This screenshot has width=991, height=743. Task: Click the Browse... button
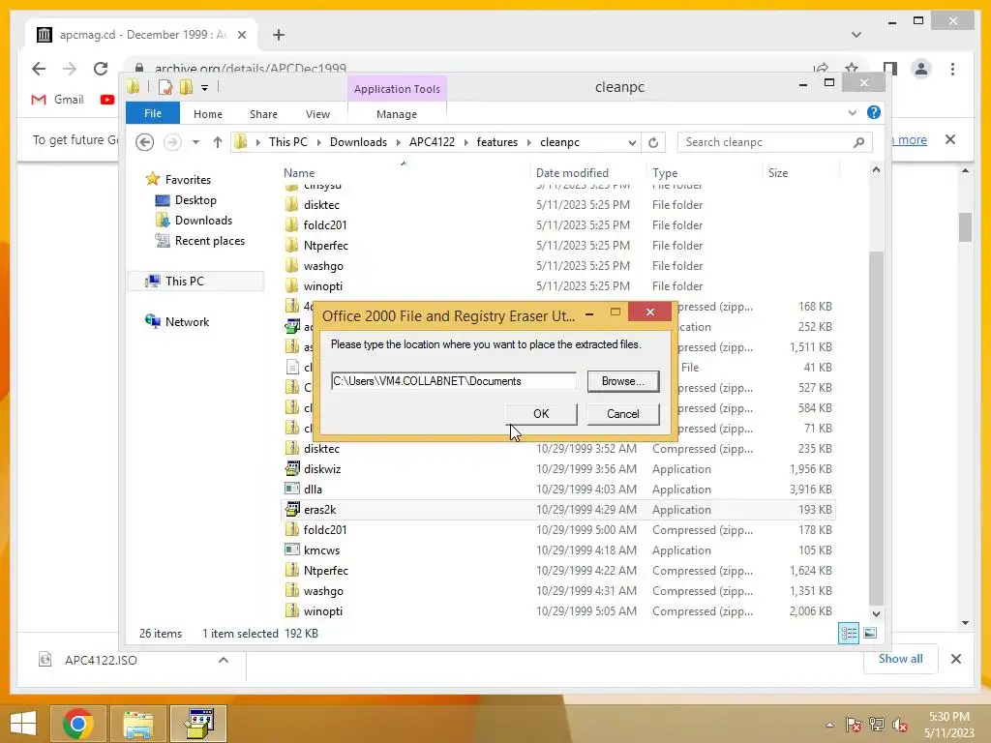point(622,381)
